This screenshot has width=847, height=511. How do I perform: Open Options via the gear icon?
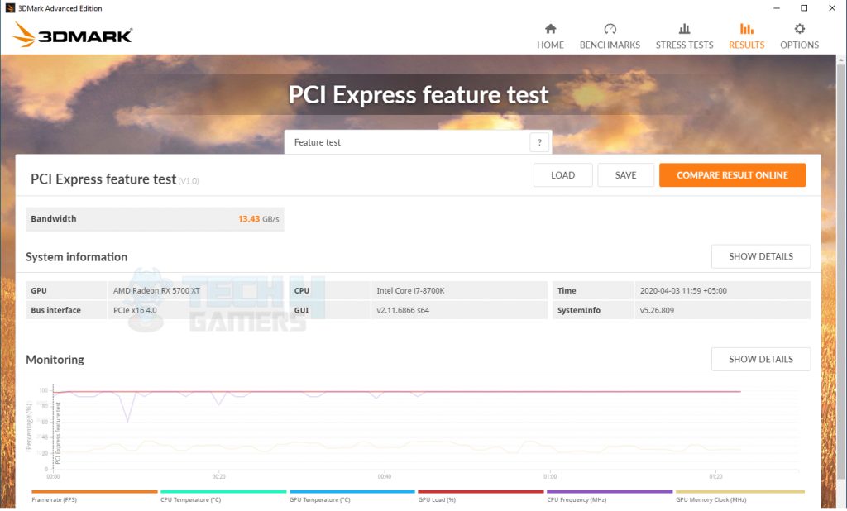798,33
